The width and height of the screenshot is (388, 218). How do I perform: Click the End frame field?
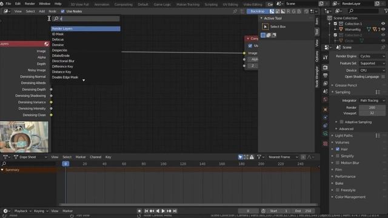(x=303, y=211)
